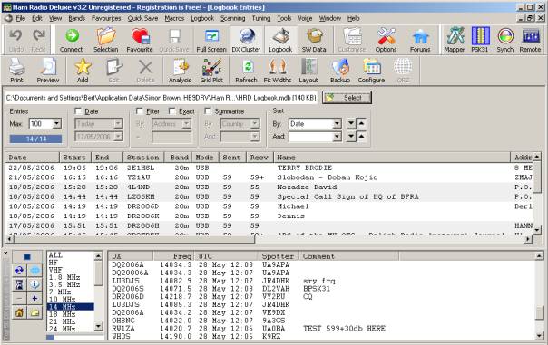Sort DX list by Freq column

[174, 256]
